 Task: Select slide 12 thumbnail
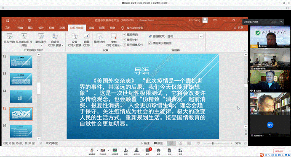click(x=21, y=62)
